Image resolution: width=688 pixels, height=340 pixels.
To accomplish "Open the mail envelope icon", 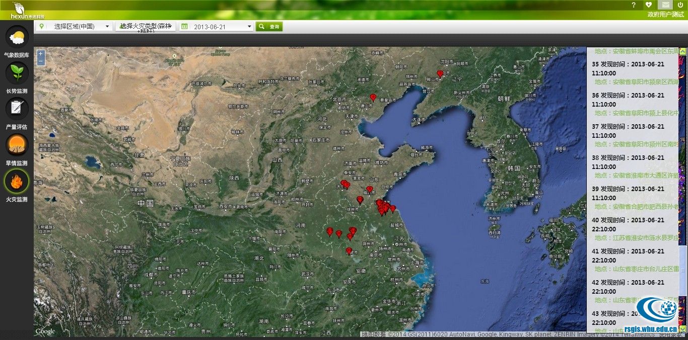I will click(665, 5).
